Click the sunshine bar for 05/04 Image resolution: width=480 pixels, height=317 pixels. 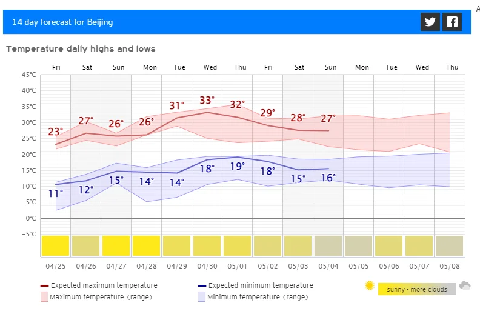tap(328, 245)
